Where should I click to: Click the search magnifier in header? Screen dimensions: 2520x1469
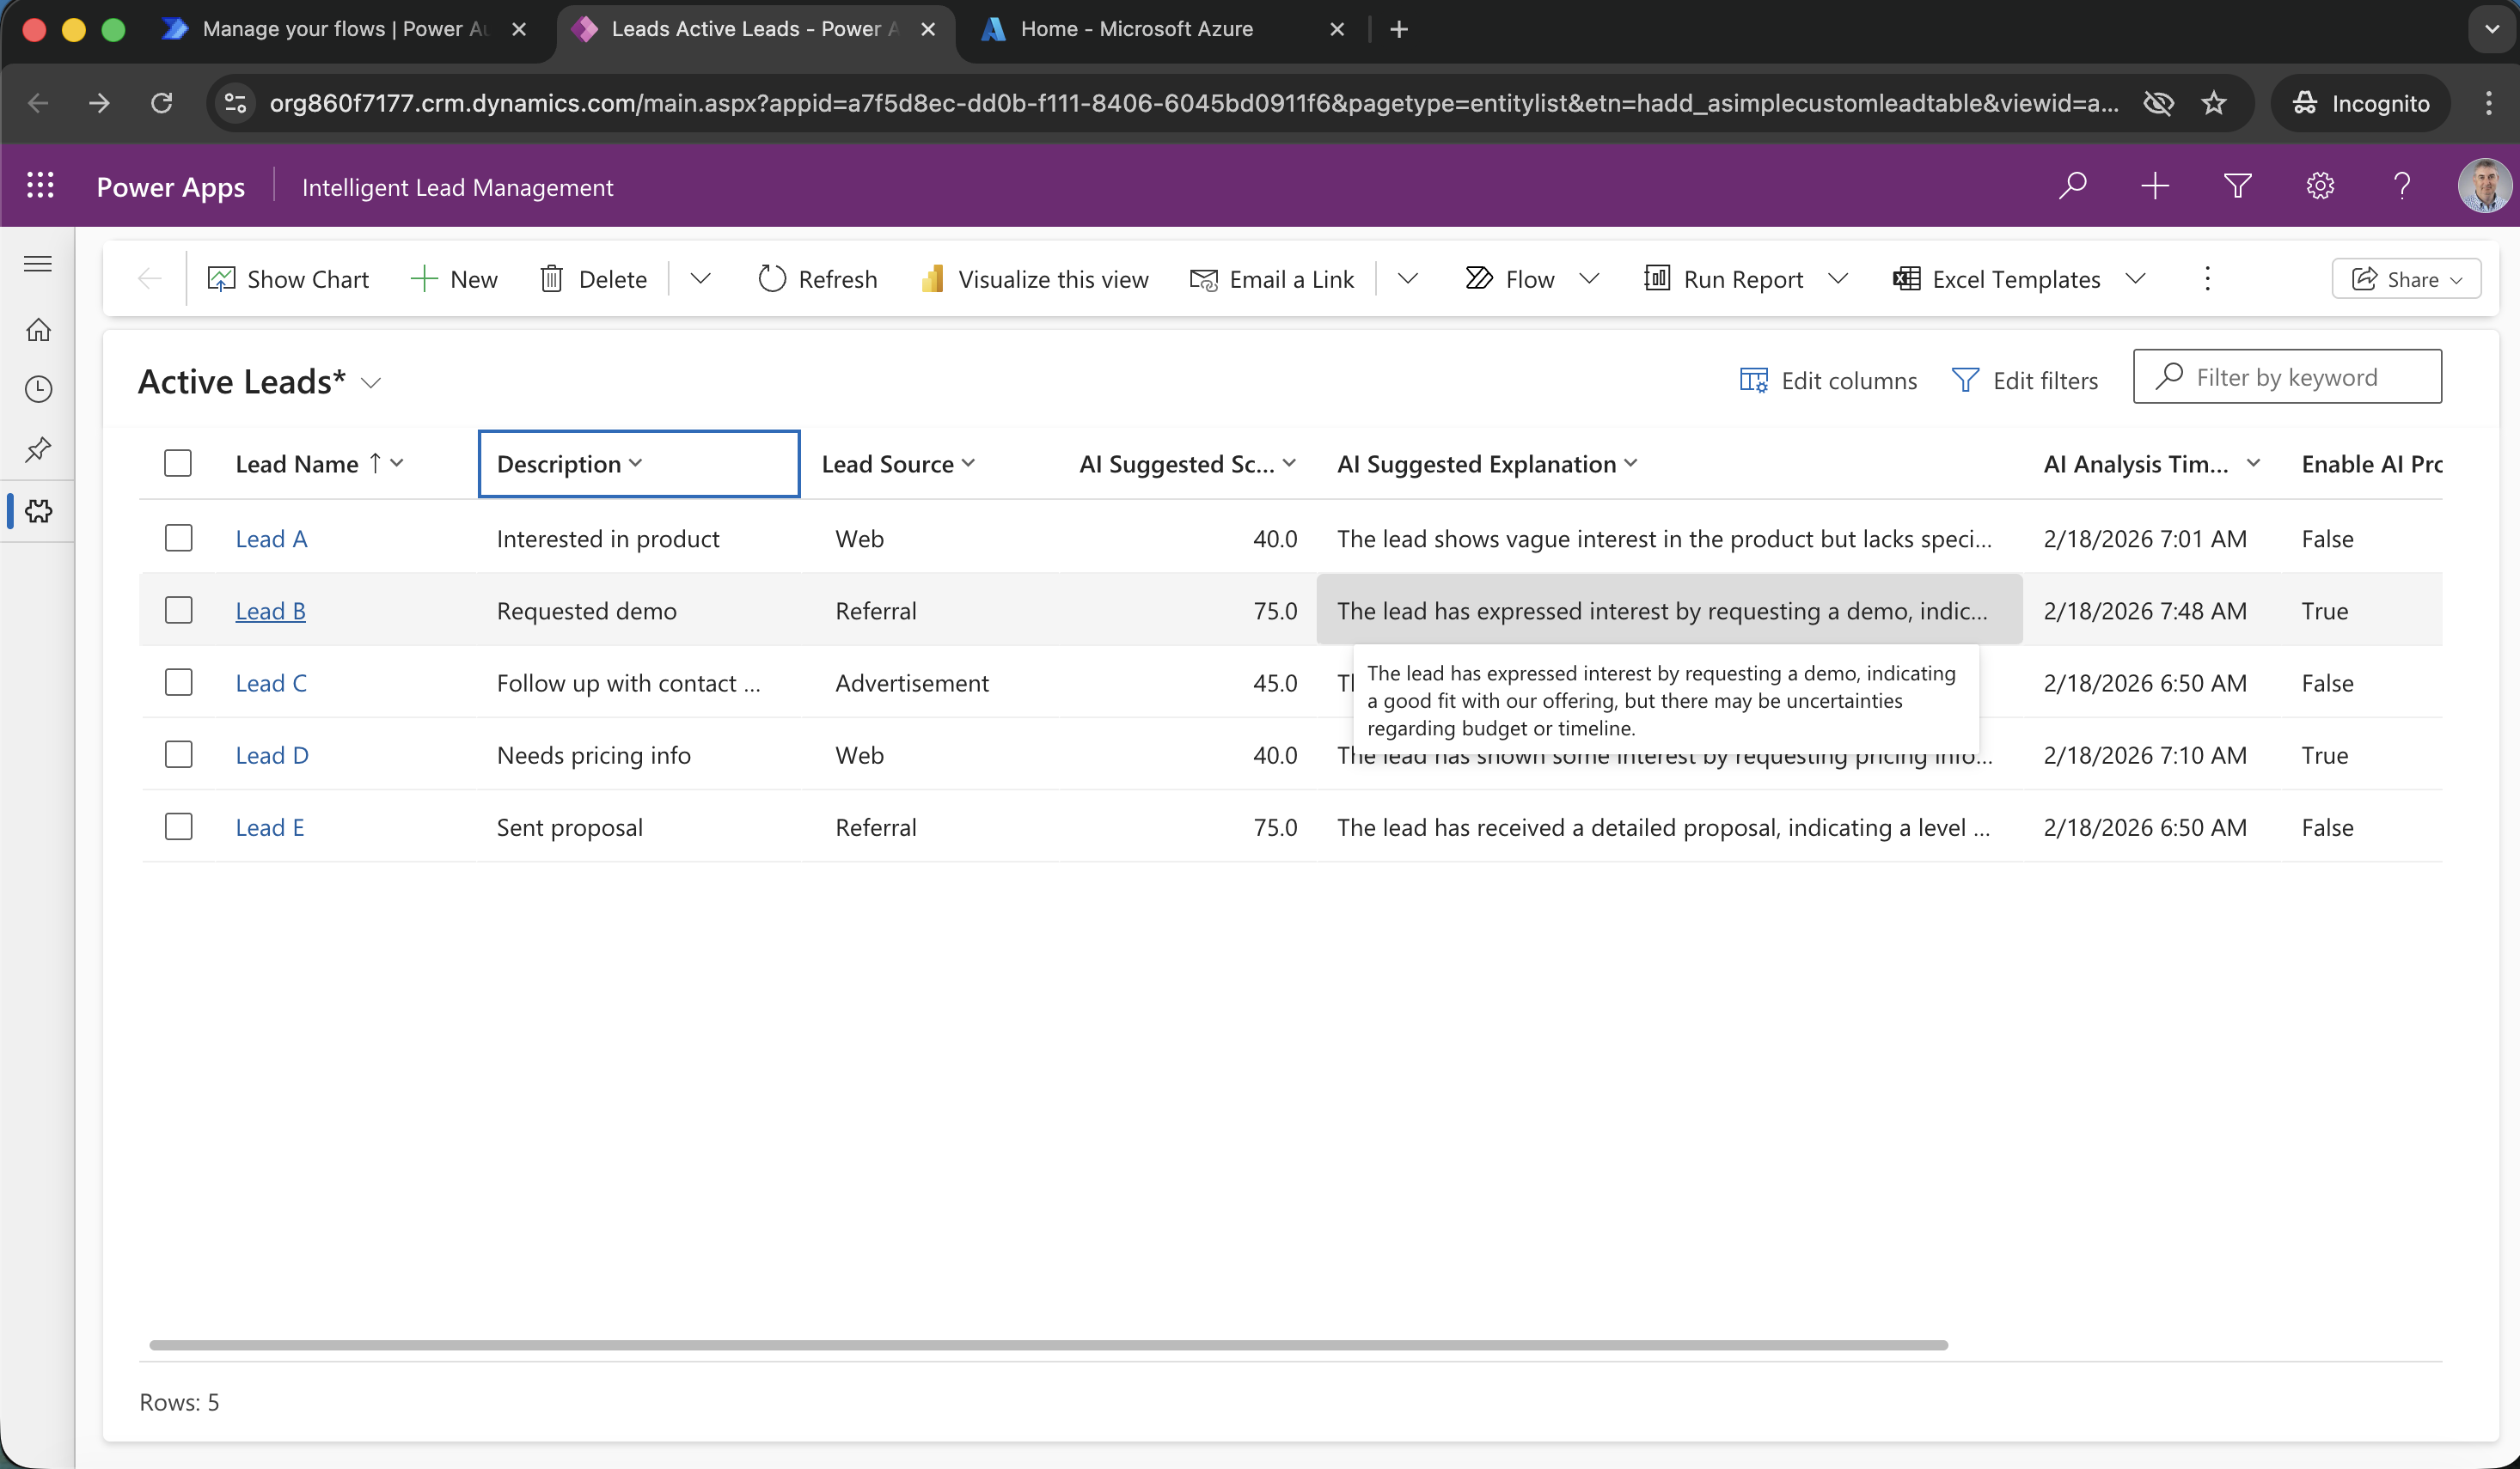point(2072,186)
